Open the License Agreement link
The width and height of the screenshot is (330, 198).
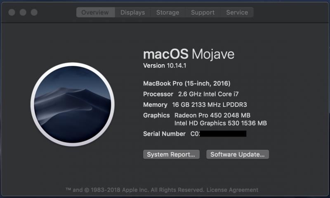(x=232, y=190)
